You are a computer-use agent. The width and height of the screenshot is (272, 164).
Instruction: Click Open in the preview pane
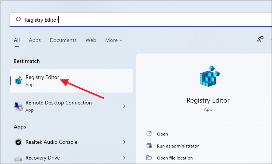tap(163, 134)
